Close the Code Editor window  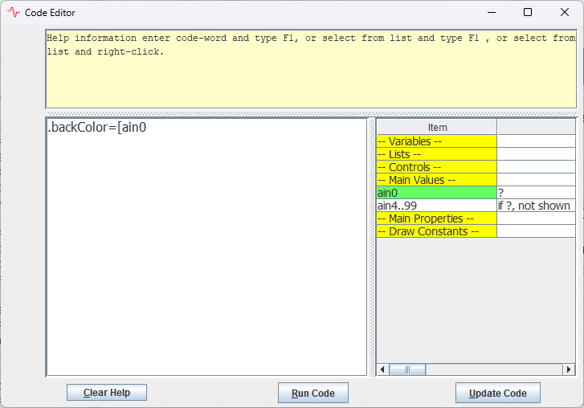click(564, 12)
